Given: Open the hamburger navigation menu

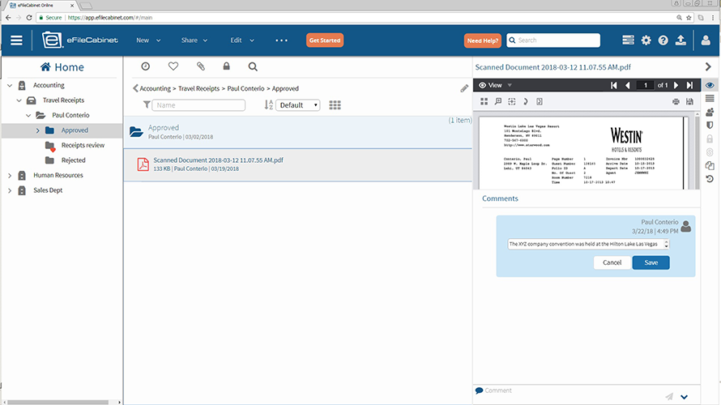Looking at the screenshot, I should 16,40.
